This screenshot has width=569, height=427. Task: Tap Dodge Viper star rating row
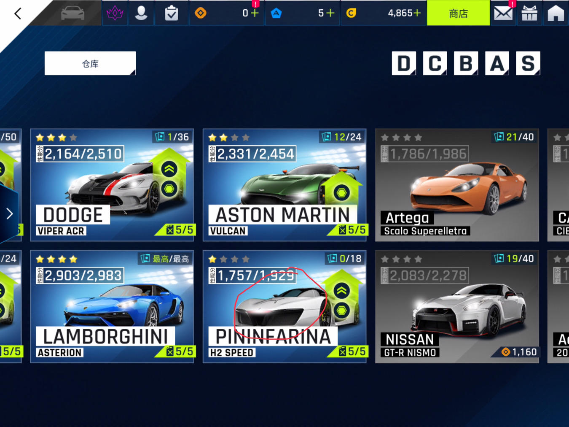(56, 138)
